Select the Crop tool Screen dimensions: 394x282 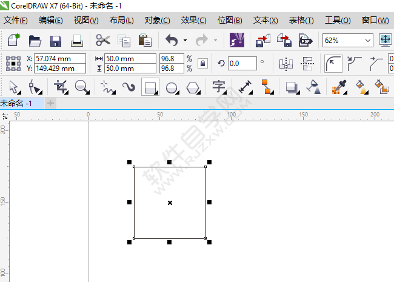pos(61,87)
